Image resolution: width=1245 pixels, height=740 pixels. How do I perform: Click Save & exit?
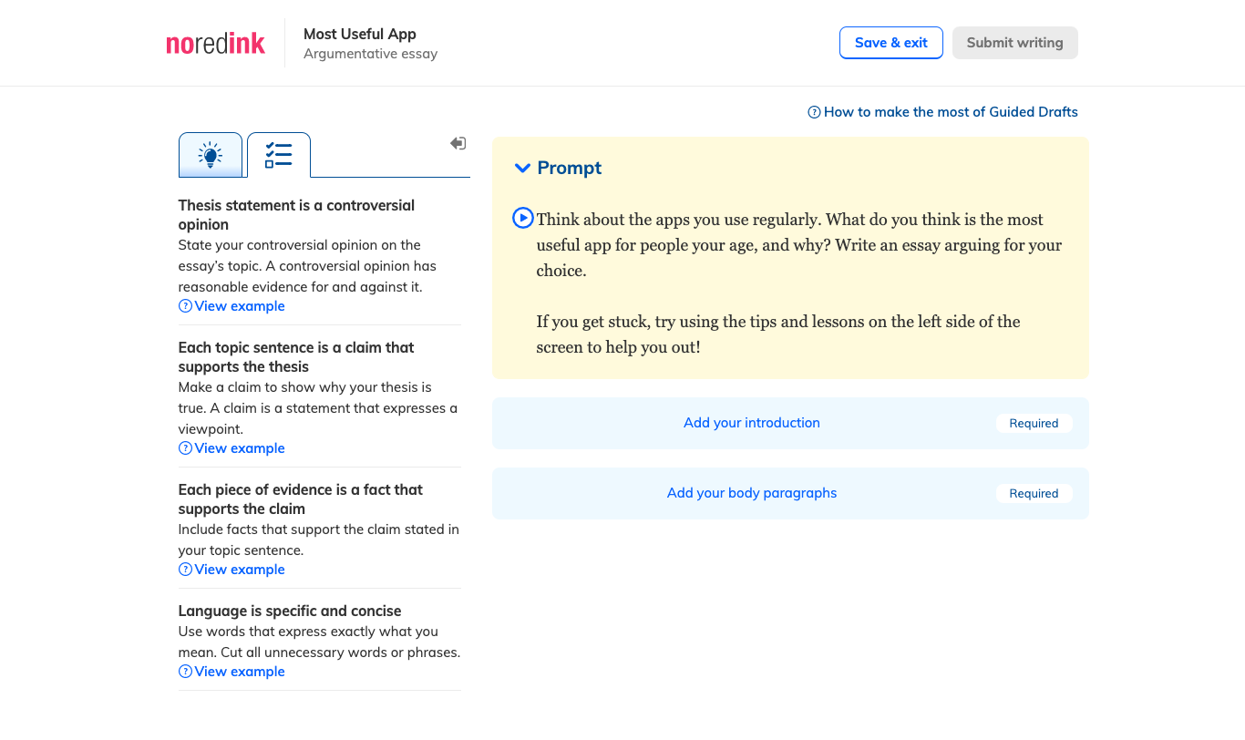click(891, 43)
